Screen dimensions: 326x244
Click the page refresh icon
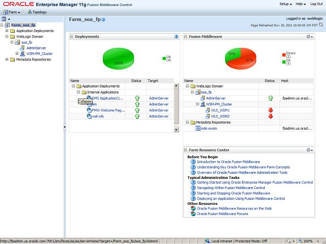click(321, 24)
